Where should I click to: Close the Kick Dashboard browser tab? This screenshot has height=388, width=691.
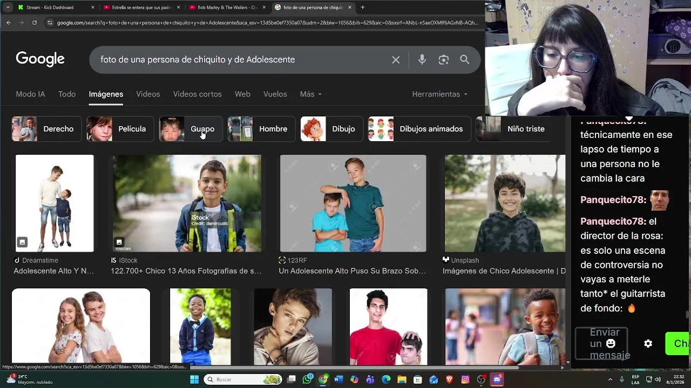93,8
